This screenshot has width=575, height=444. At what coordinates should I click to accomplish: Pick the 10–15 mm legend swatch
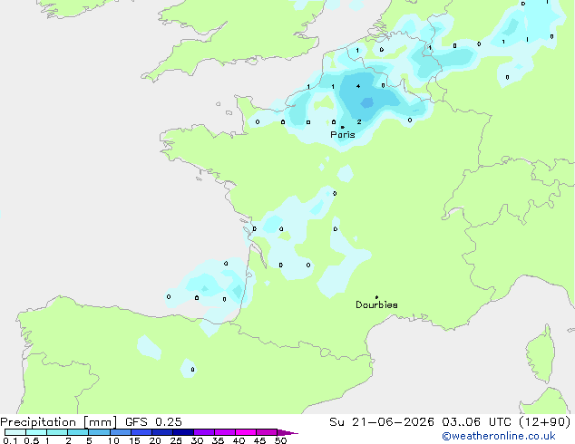click(120, 432)
